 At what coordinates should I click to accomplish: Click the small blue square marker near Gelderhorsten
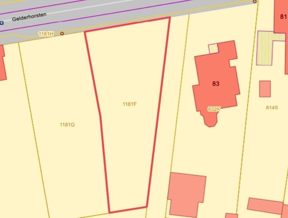[x=2, y=23]
